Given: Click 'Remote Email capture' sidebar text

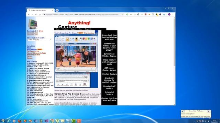Looking at the screenshot, I should click(109, 87).
